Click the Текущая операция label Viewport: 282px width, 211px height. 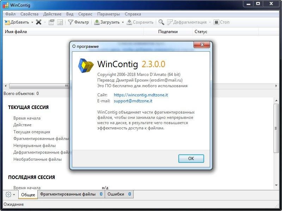(x=32, y=132)
